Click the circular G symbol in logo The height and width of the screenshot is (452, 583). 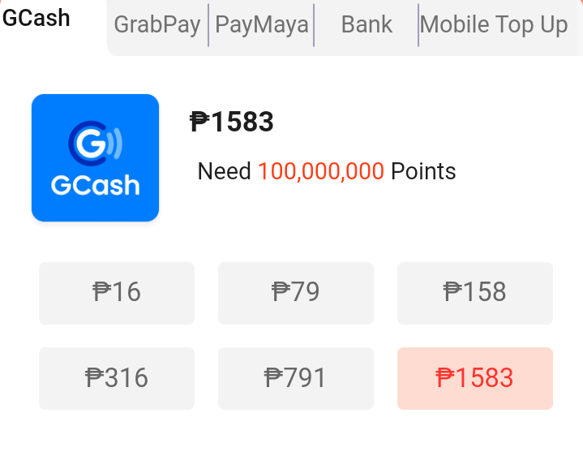coord(88,143)
